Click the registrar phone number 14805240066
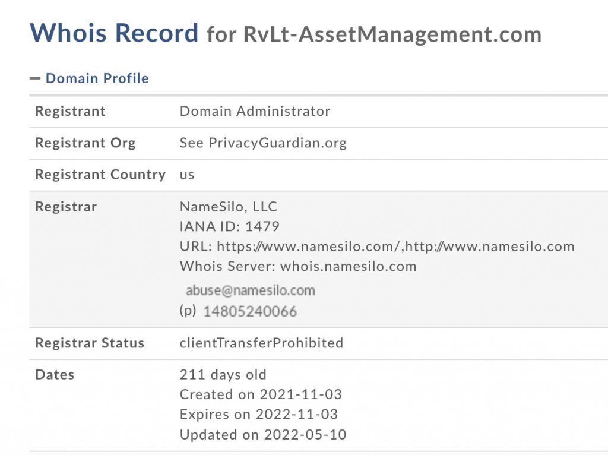Viewport: 608px width, 455px height. 250,311
